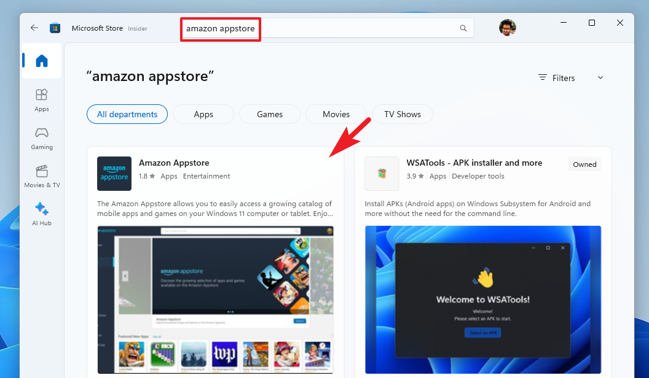
Task: Click the Filters lines icon
Action: tap(542, 77)
